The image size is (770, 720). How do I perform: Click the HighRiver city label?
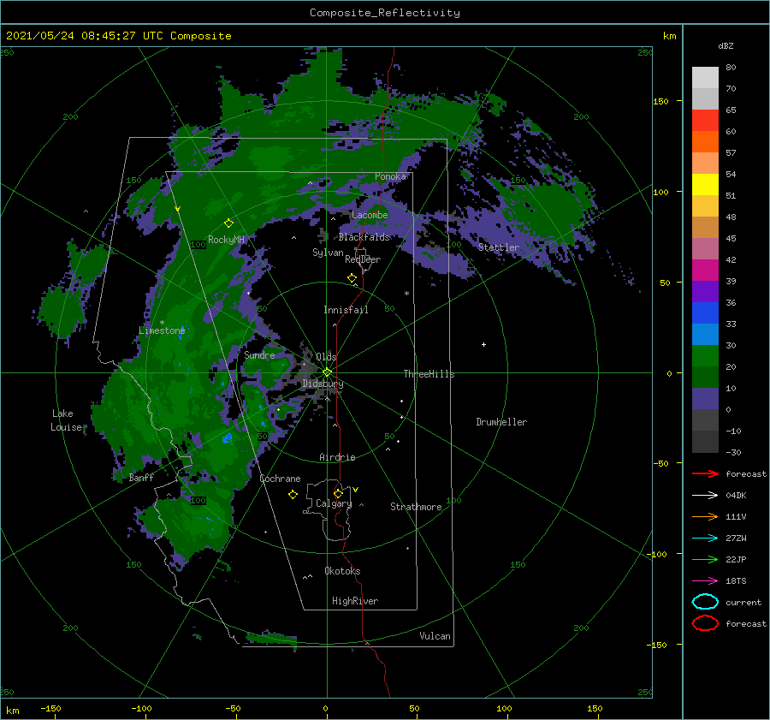tap(355, 601)
